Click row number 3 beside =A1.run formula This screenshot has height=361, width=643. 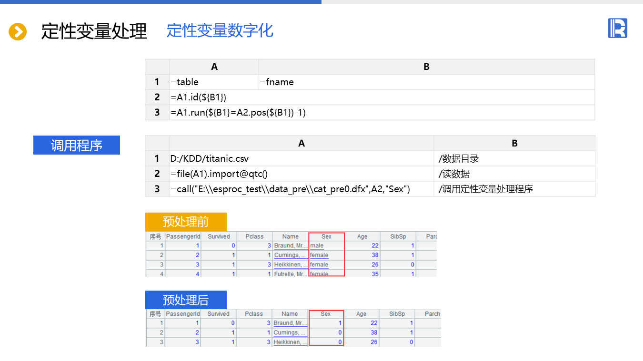(157, 112)
